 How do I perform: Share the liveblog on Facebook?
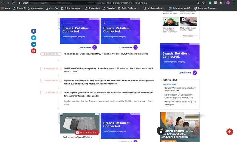pyautogui.click(x=33, y=31)
